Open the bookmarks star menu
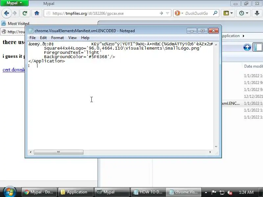The image size is (263, 197). pos(228,13)
